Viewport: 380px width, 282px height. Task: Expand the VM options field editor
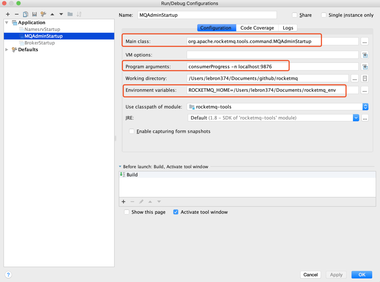click(365, 55)
